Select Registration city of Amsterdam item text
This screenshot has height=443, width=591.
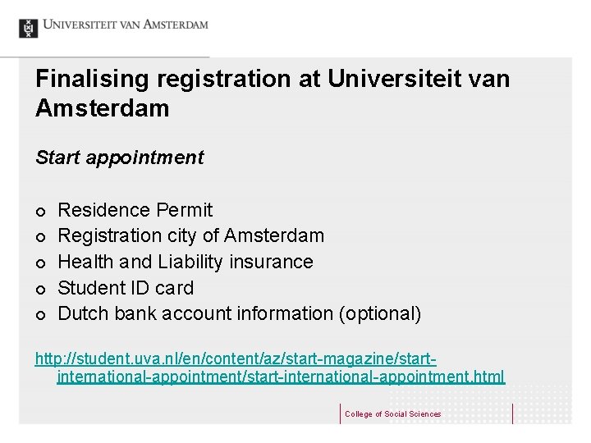coord(191,236)
